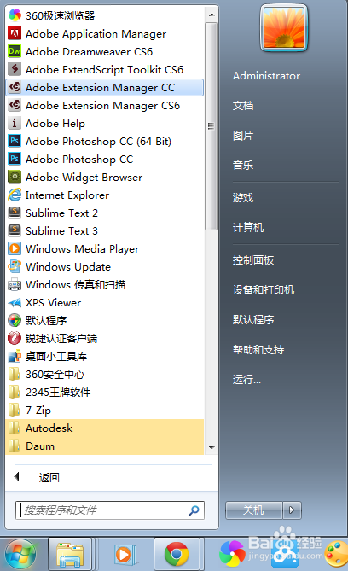
Task: Open 运行... dialog
Action: coord(246,380)
